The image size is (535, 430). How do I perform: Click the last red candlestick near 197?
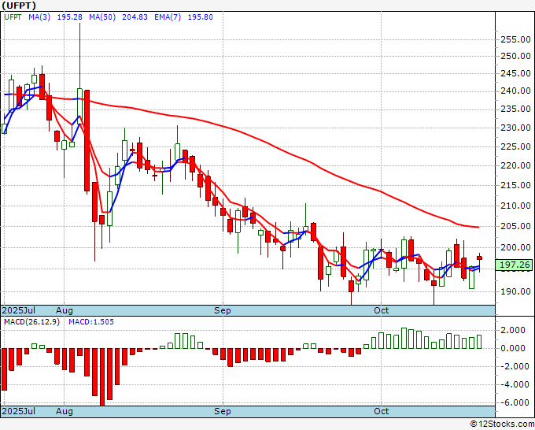click(x=479, y=258)
